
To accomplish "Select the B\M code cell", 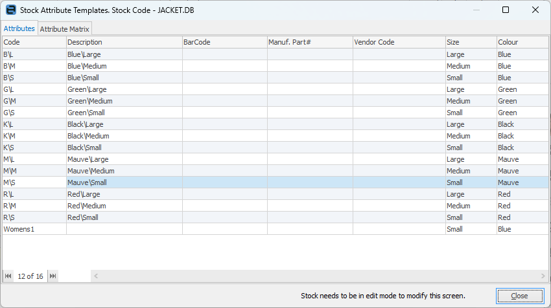I will pos(34,66).
